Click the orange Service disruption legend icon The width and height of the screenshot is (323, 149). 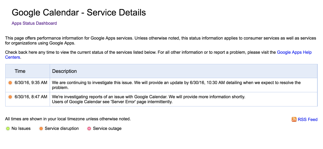[41, 129]
